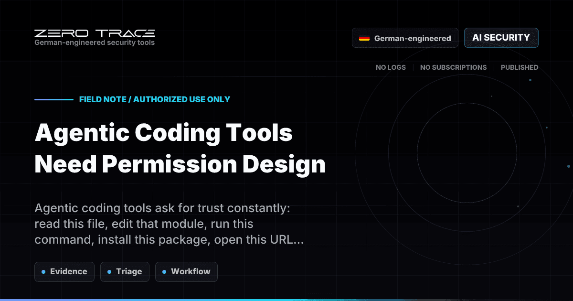Toggle the NO SUBSCRIPTIONS indicator

(x=453, y=67)
